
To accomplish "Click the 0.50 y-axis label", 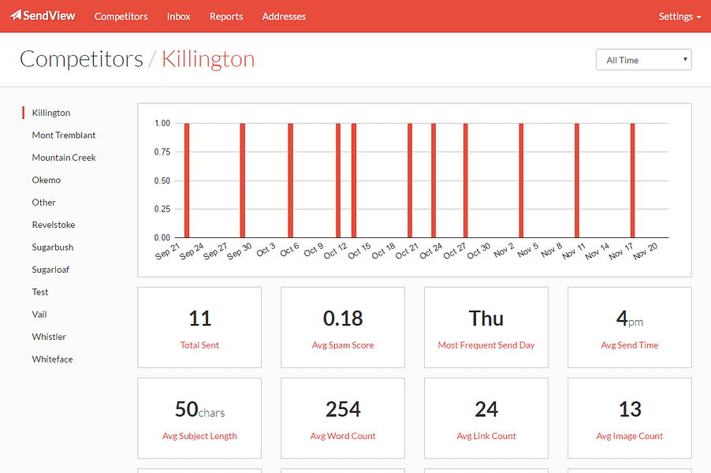I will click(x=162, y=181).
